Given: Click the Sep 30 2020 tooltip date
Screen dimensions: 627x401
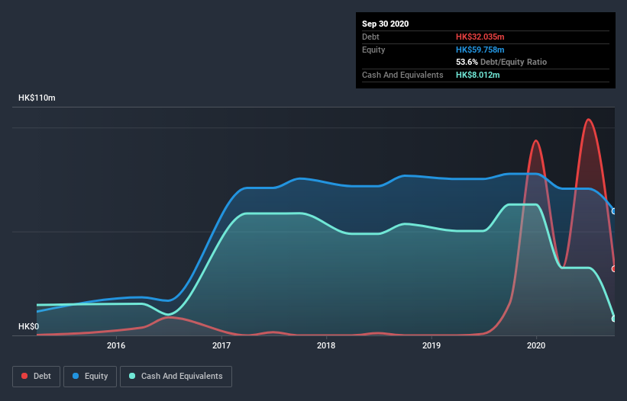Looking at the screenshot, I should 386,24.
